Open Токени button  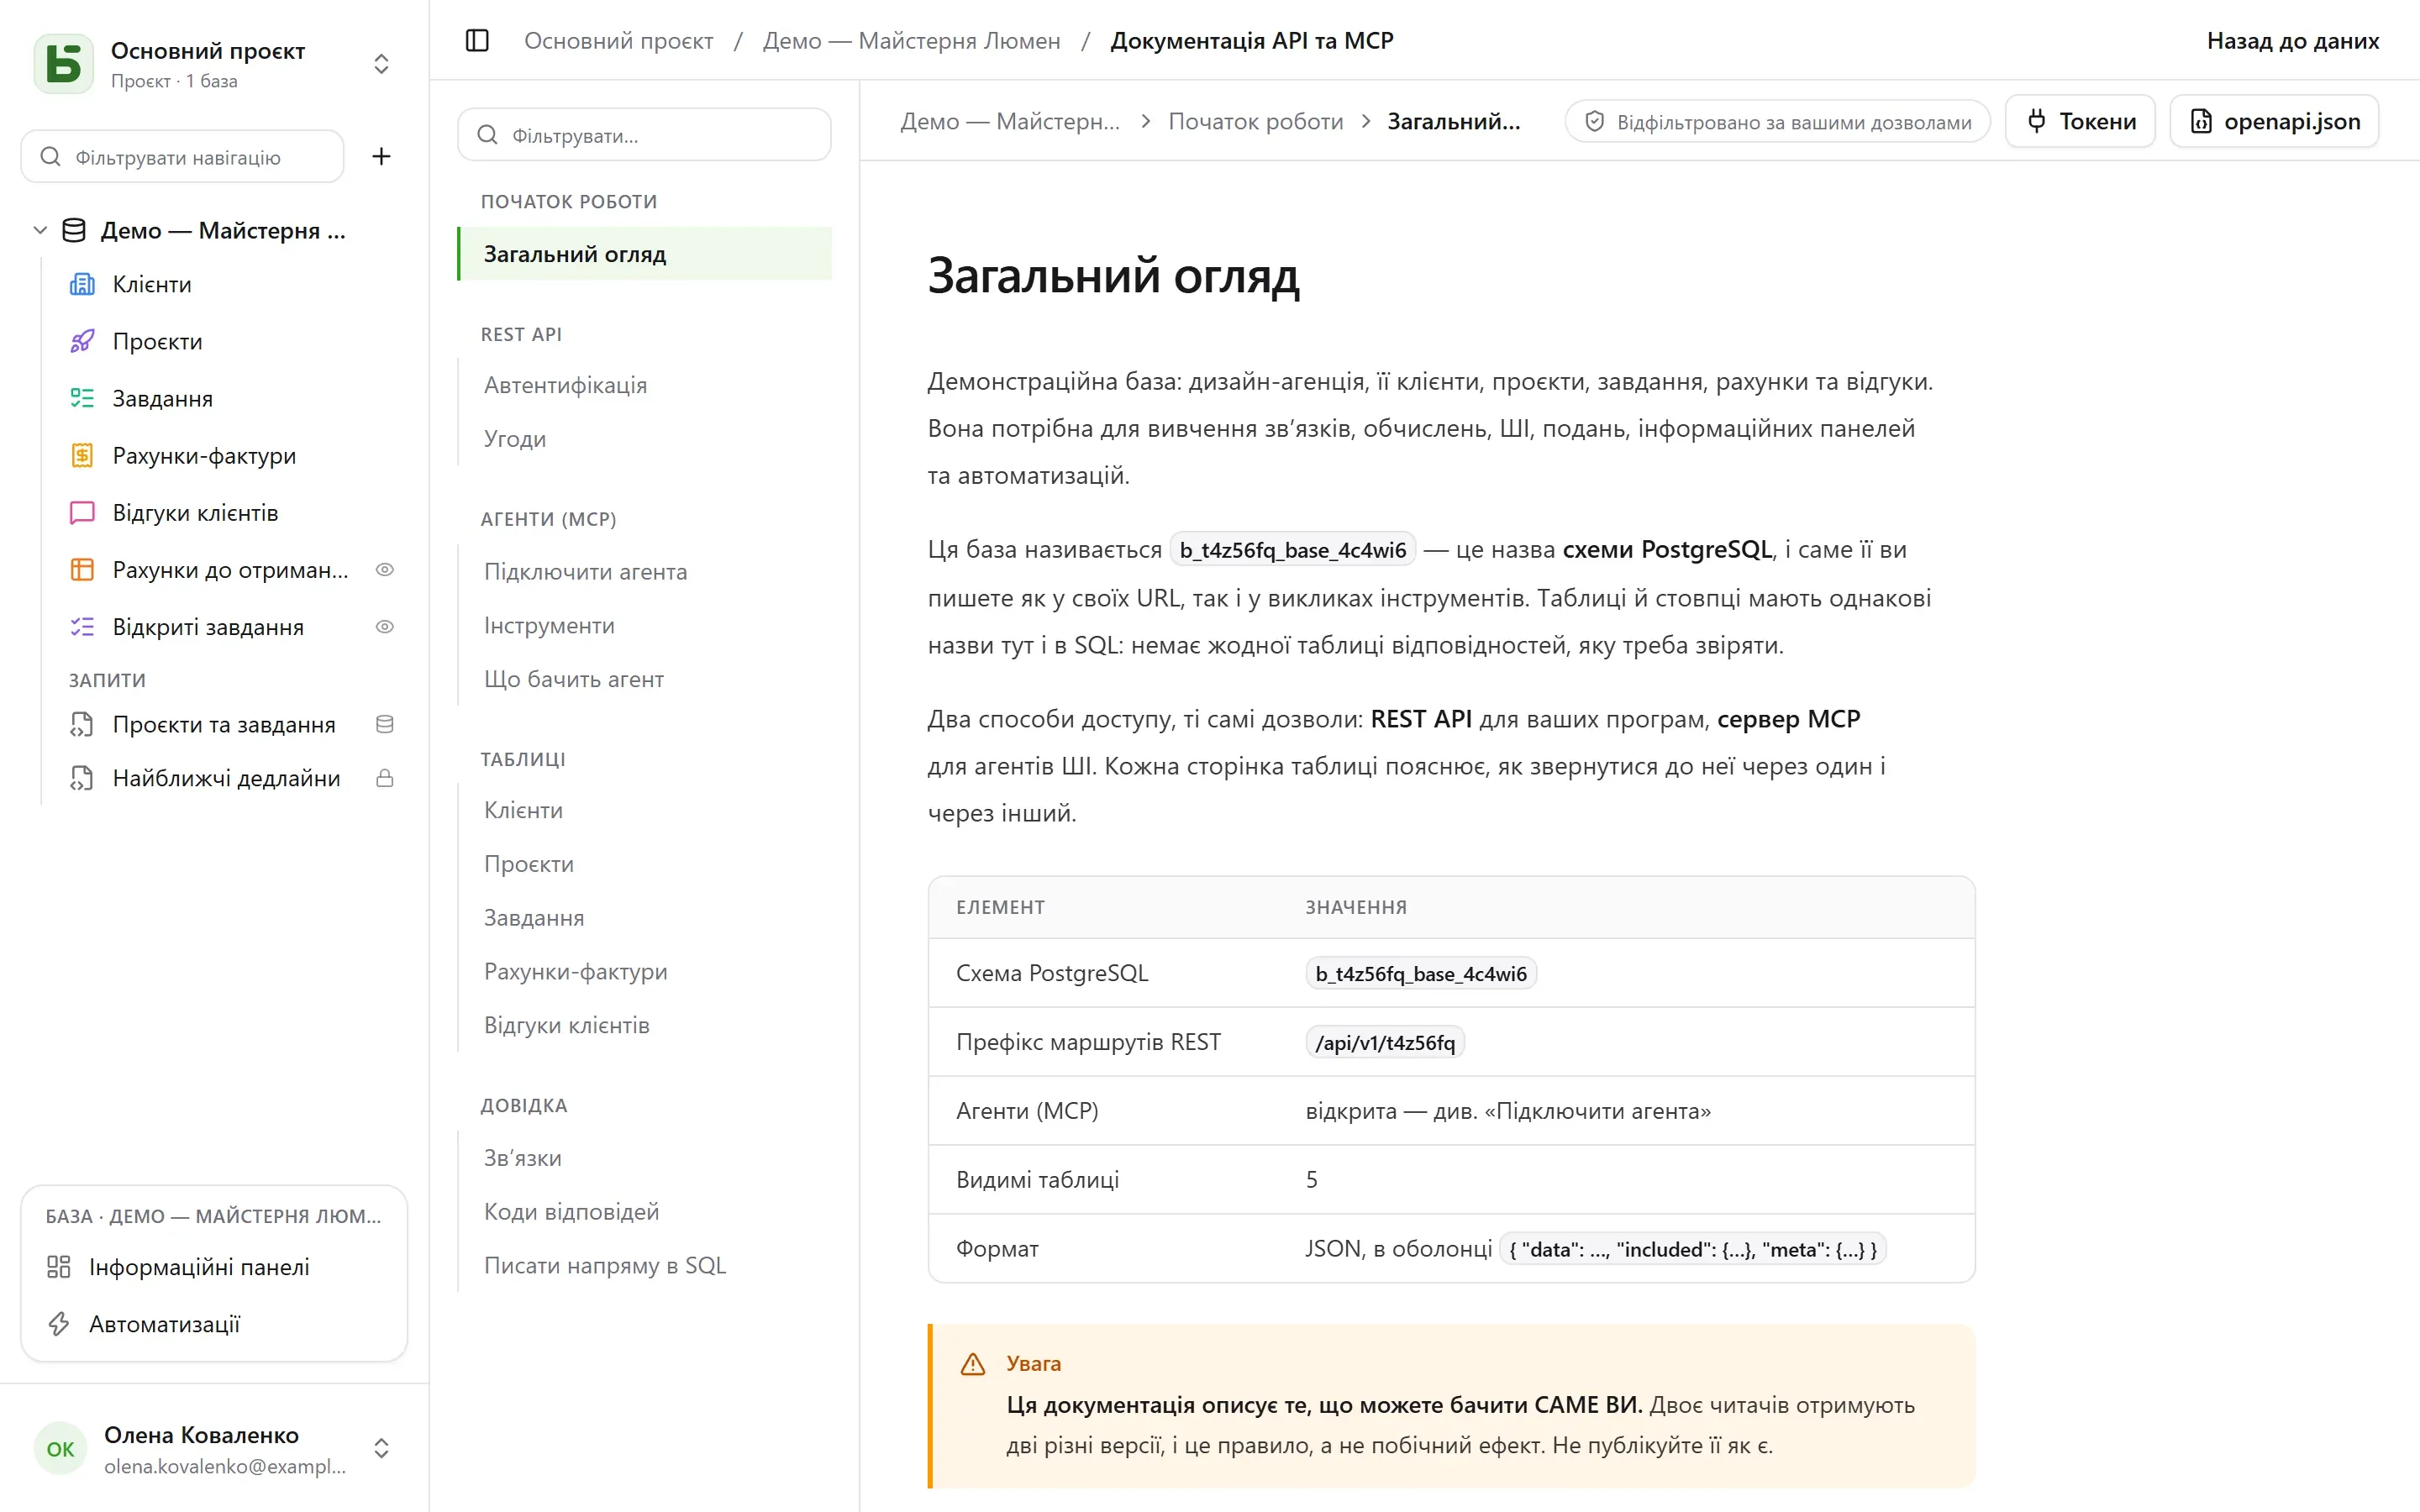(2080, 121)
